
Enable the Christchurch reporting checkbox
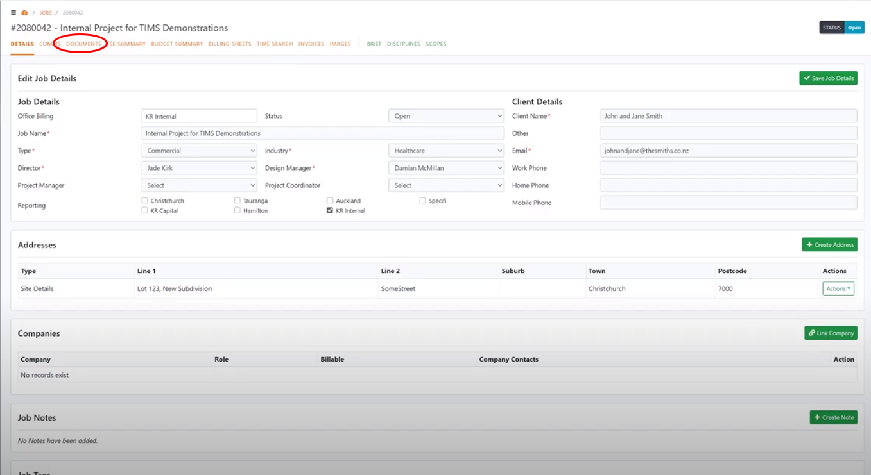[144, 200]
